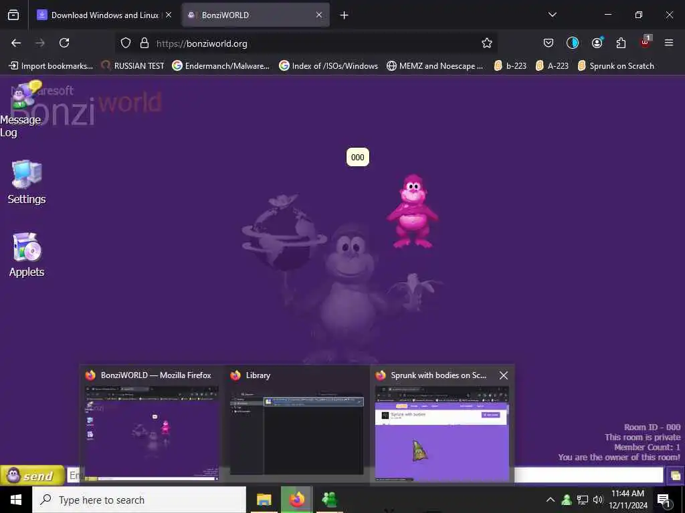Click the uBlock Origin extension icon
Viewport: 685px width, 513px height.
pyautogui.click(x=646, y=42)
